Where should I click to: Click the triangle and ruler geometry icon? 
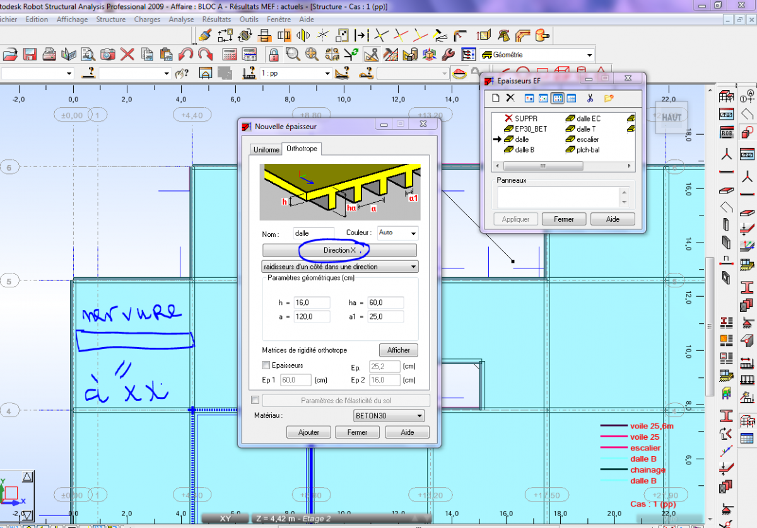tap(370, 54)
